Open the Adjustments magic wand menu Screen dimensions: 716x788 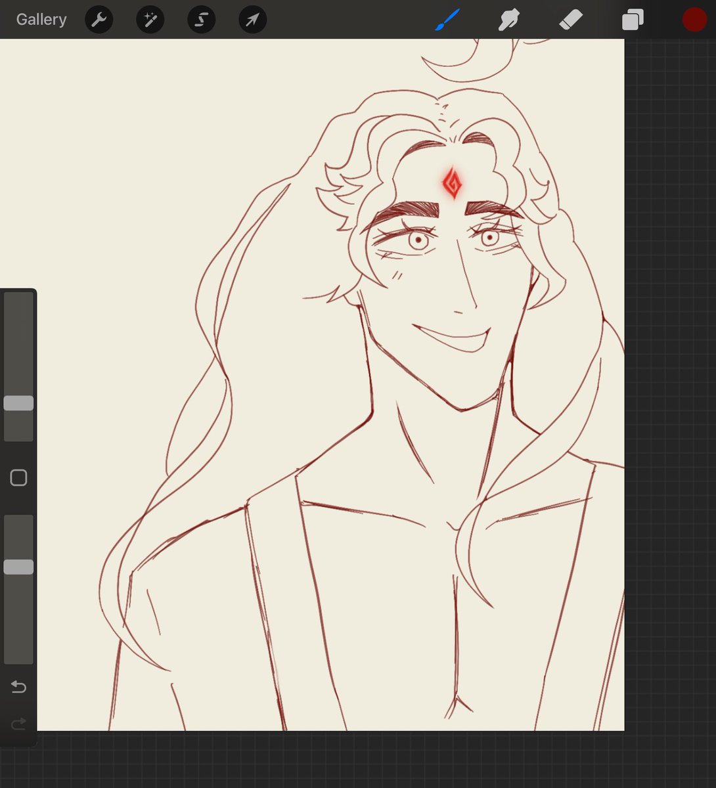tap(150, 20)
